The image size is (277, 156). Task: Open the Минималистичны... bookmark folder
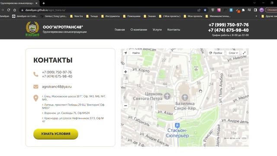click(218, 16)
